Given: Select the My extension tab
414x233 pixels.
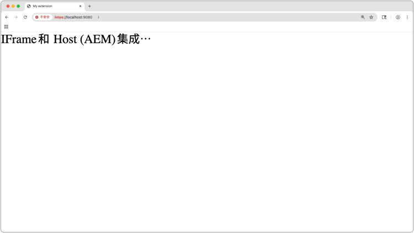Looking at the screenshot, I should pos(55,6).
